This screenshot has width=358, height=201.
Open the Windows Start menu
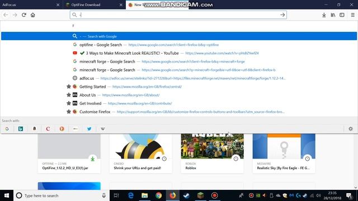point(7,195)
